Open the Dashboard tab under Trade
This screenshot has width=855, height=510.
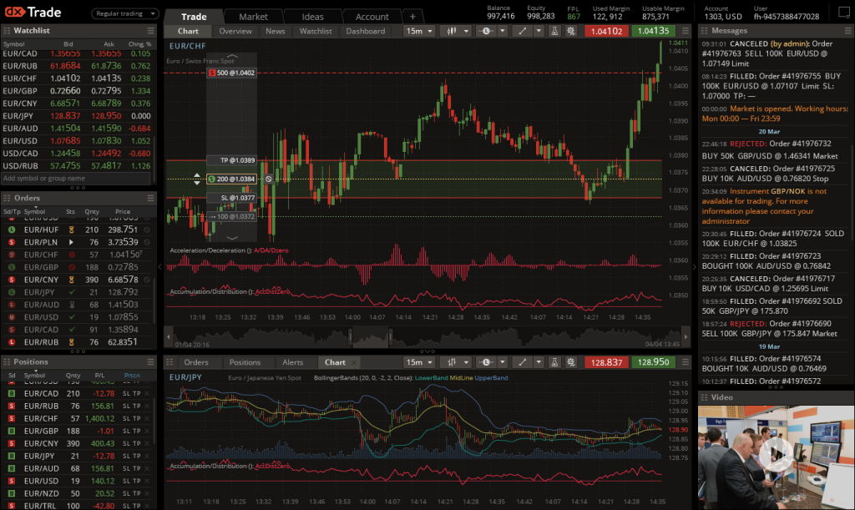(x=365, y=31)
